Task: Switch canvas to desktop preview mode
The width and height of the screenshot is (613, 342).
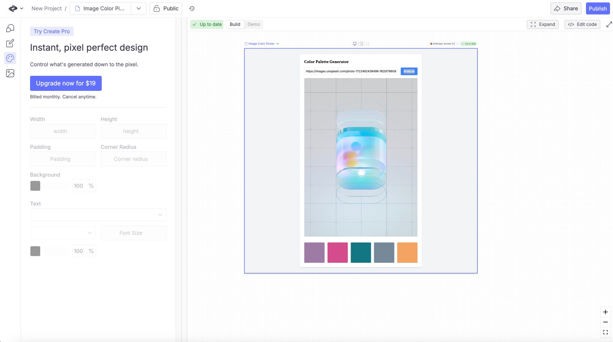Action: coord(354,44)
